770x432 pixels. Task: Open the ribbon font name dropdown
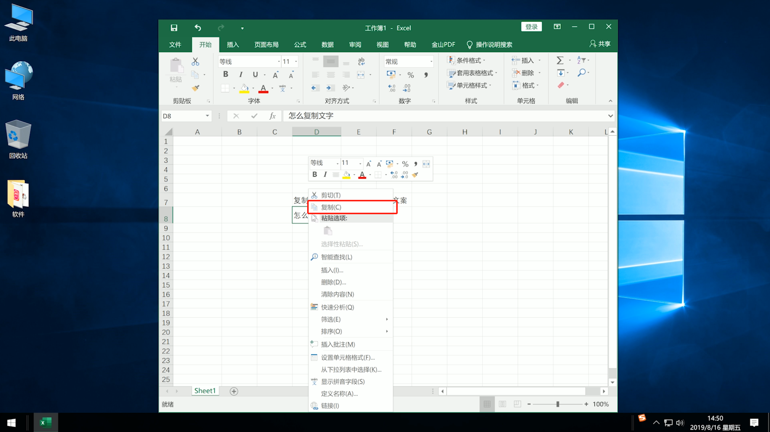coord(279,62)
